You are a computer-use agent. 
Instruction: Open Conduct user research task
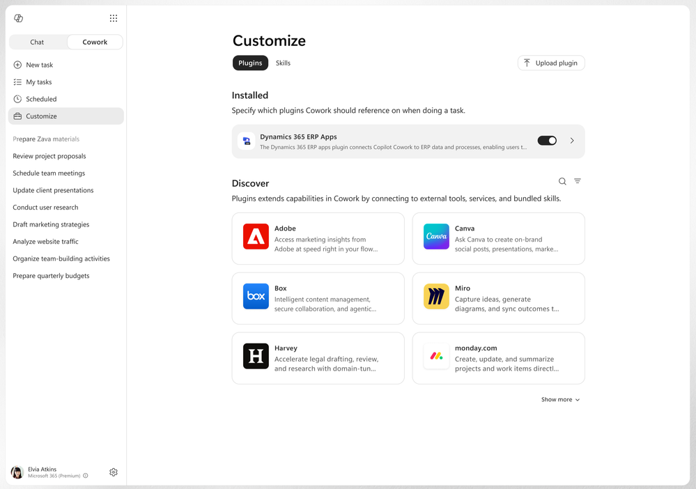pos(45,207)
